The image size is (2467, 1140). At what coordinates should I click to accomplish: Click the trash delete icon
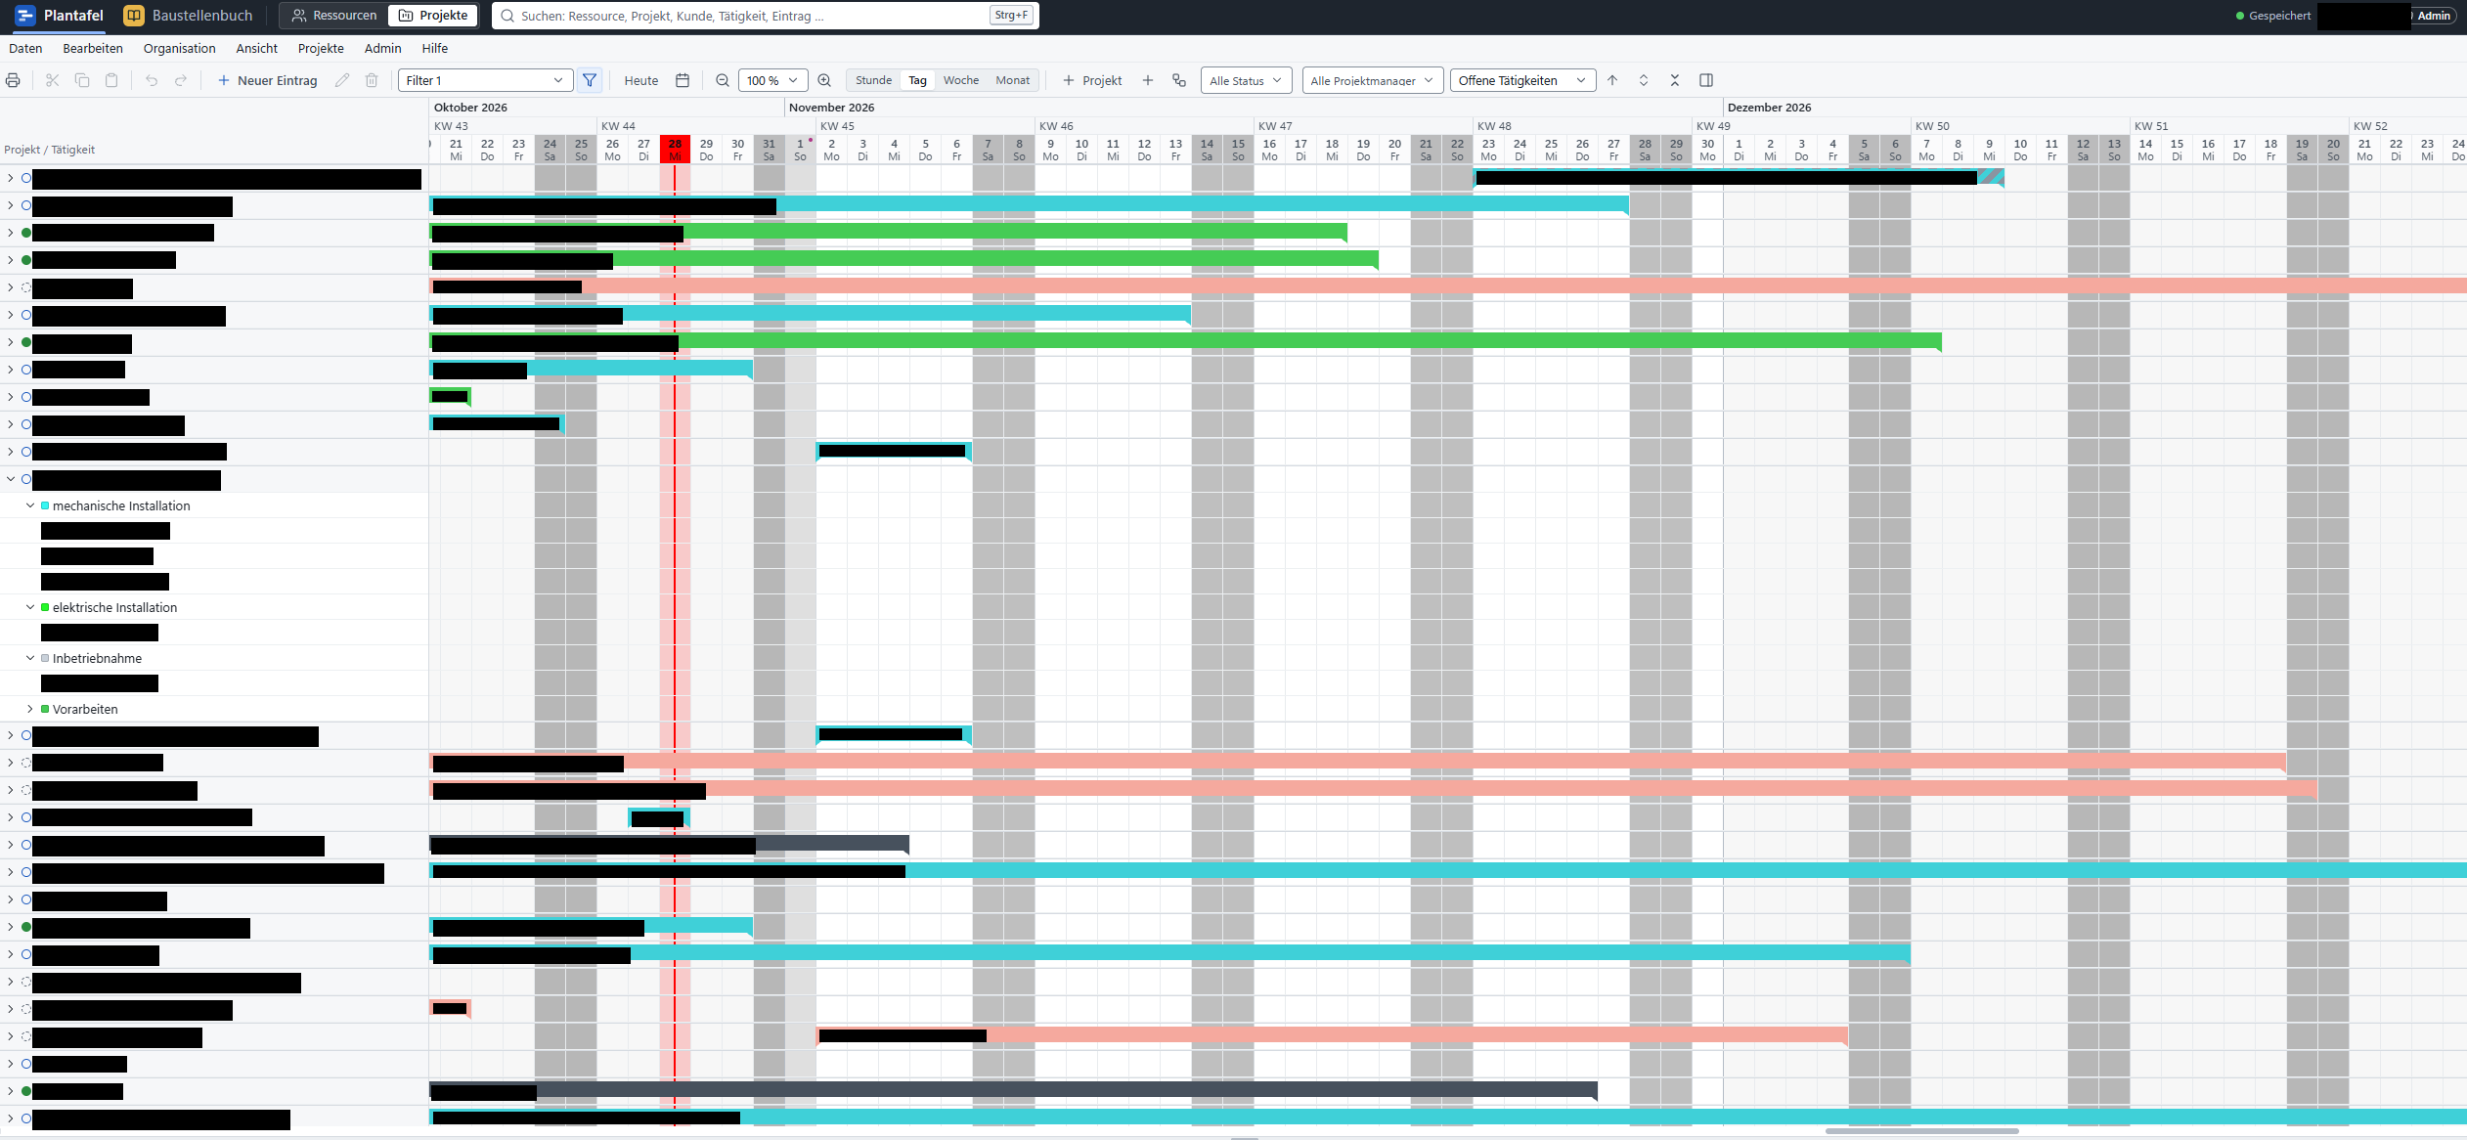click(372, 80)
